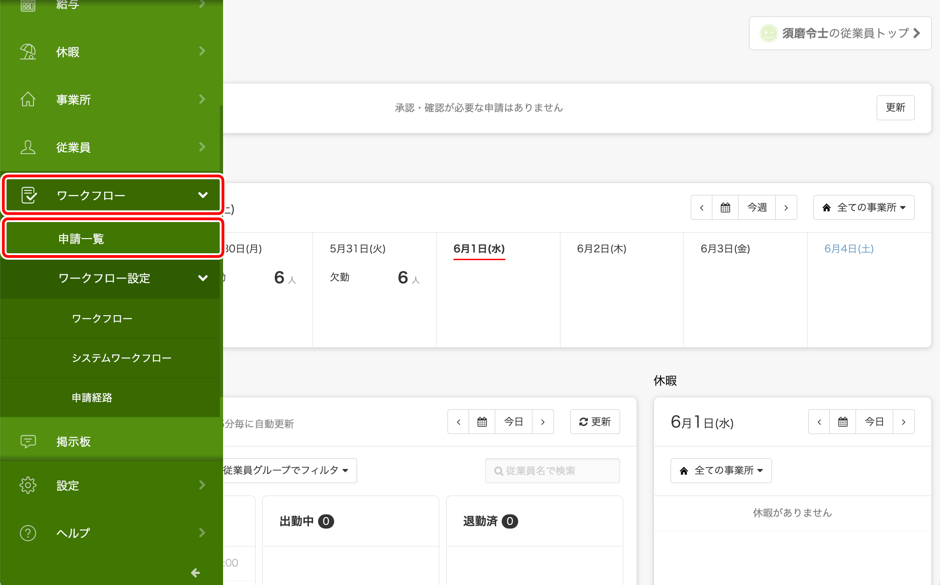Select the 6月4日(土) day column header
This screenshot has height=585, width=940.
point(849,249)
